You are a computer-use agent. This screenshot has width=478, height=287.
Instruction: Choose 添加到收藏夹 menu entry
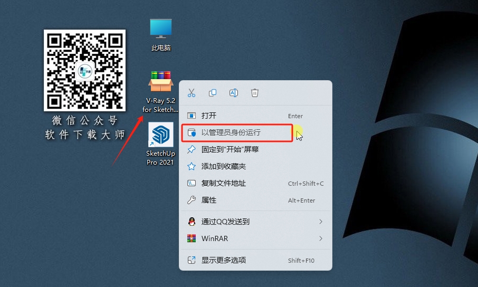255,166
